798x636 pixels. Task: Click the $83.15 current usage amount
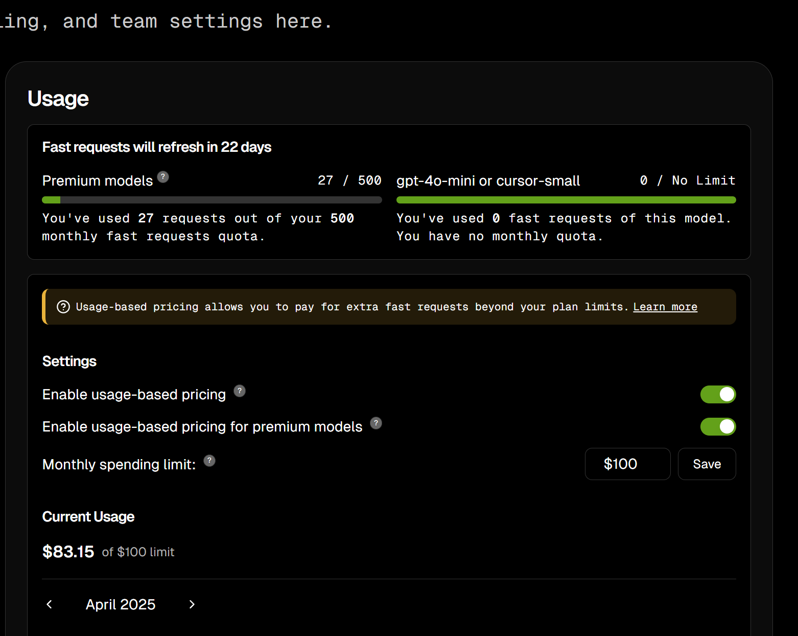[x=68, y=552]
